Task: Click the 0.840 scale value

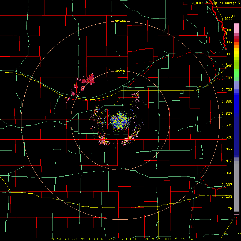Action: (x=227, y=66)
